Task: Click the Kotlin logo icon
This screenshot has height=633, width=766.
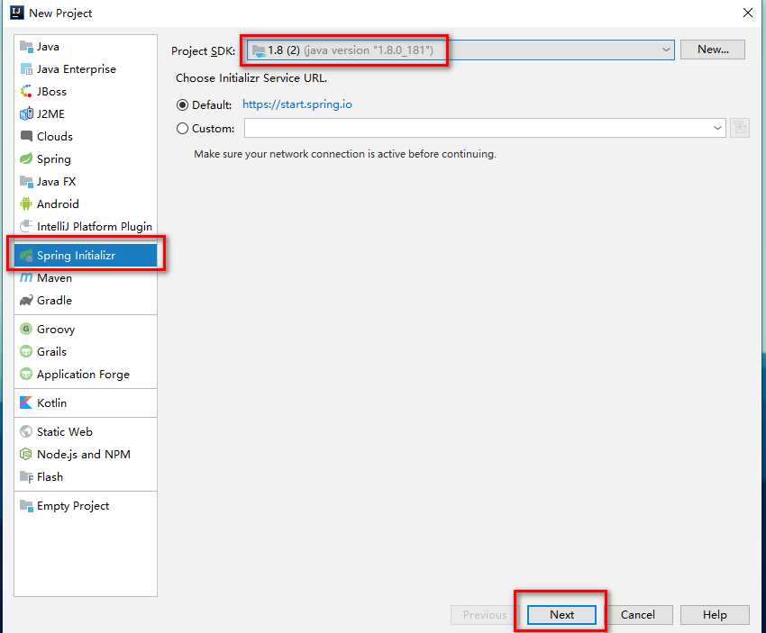Action: point(26,402)
